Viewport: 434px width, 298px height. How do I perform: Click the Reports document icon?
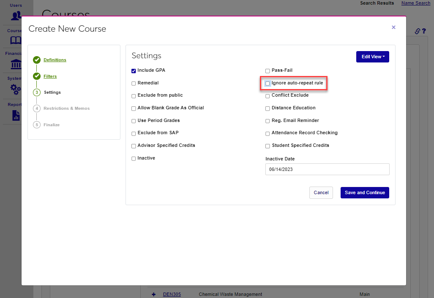pos(16,115)
